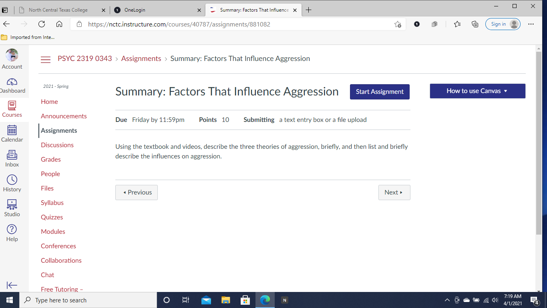Viewport: 547px width, 308px height.
Task: Open the Help question mark icon
Action: pos(12,229)
